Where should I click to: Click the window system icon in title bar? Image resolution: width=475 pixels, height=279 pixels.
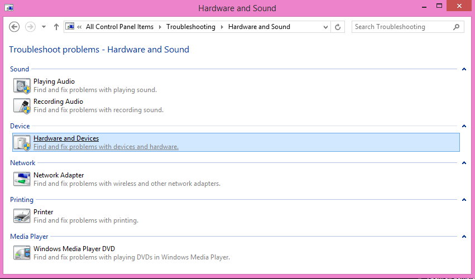tap(9, 7)
